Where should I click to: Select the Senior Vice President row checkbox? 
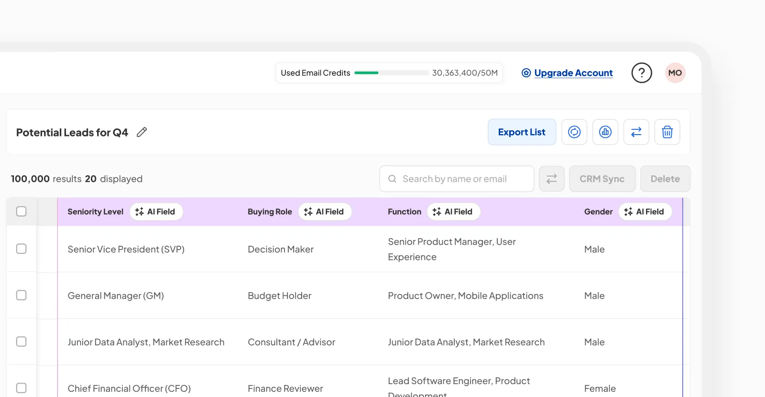click(x=22, y=249)
